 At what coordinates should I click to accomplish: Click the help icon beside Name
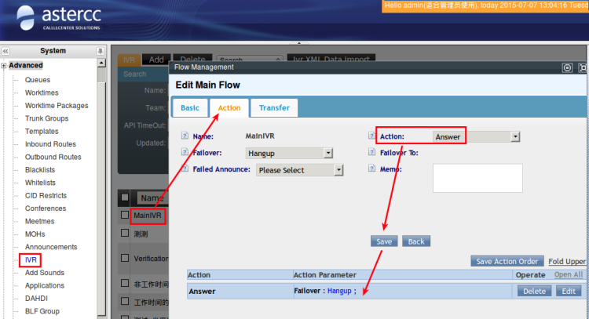(185, 136)
